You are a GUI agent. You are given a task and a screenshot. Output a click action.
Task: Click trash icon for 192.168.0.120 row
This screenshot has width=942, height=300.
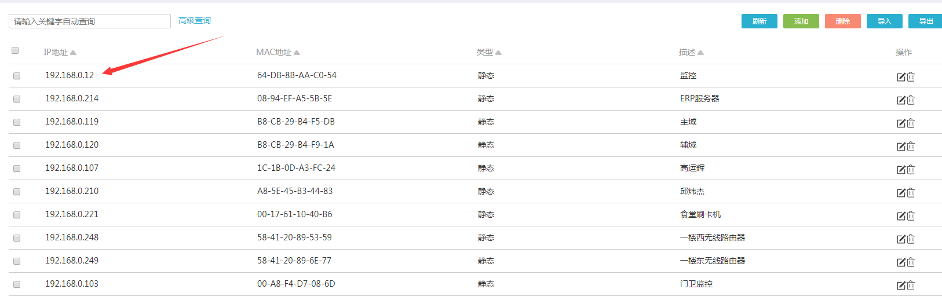[x=911, y=147]
